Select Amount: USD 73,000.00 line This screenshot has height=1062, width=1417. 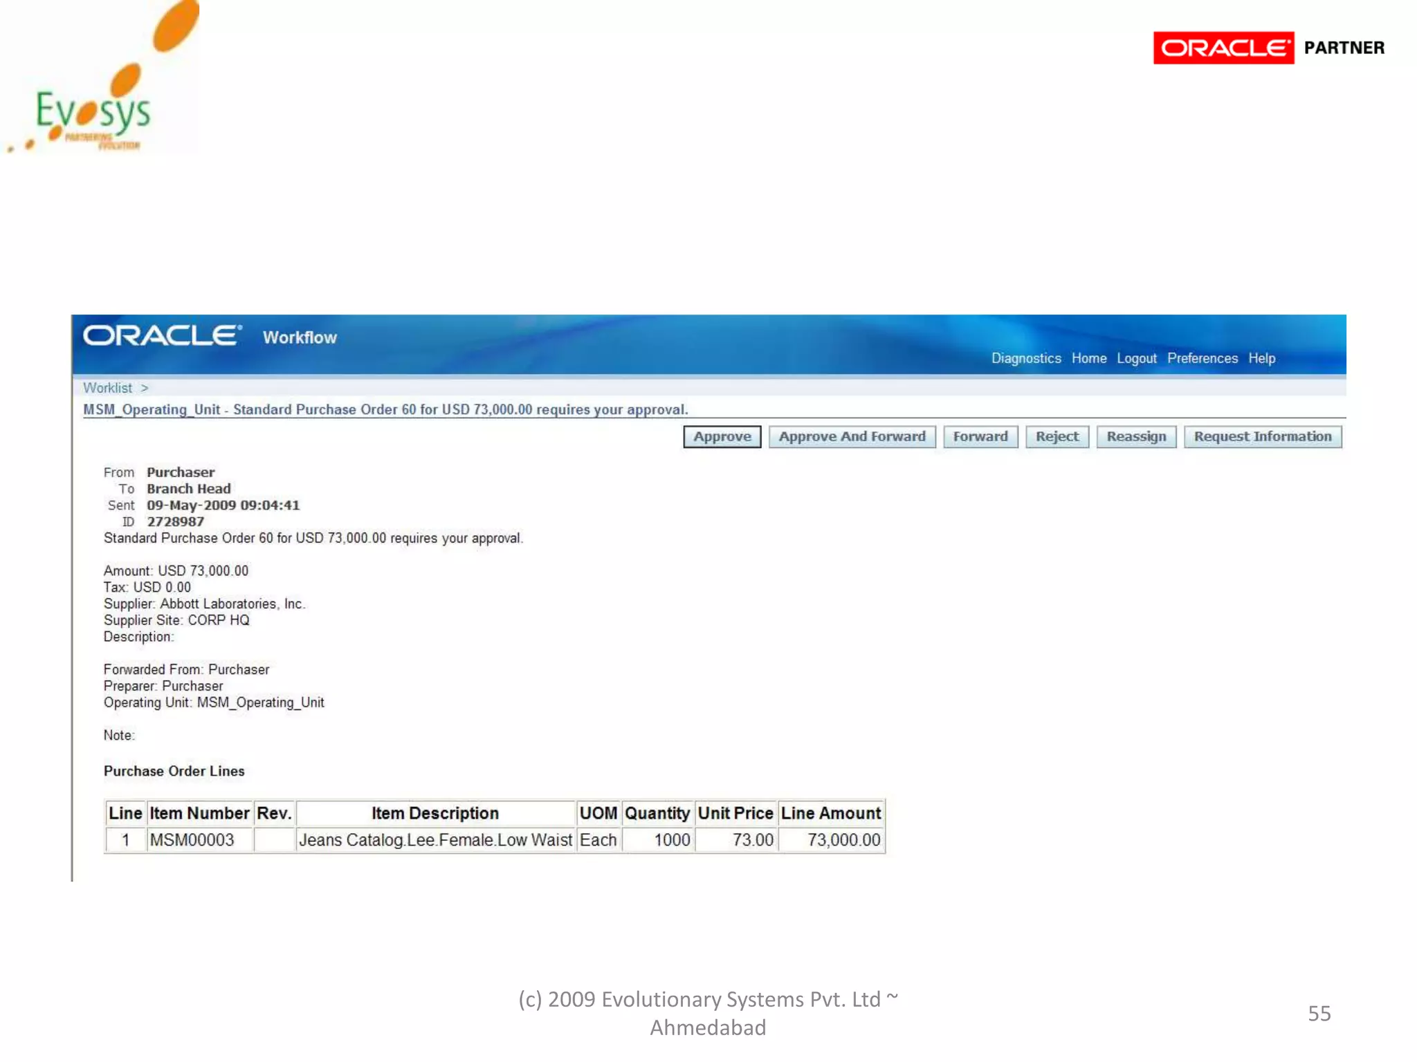(176, 571)
